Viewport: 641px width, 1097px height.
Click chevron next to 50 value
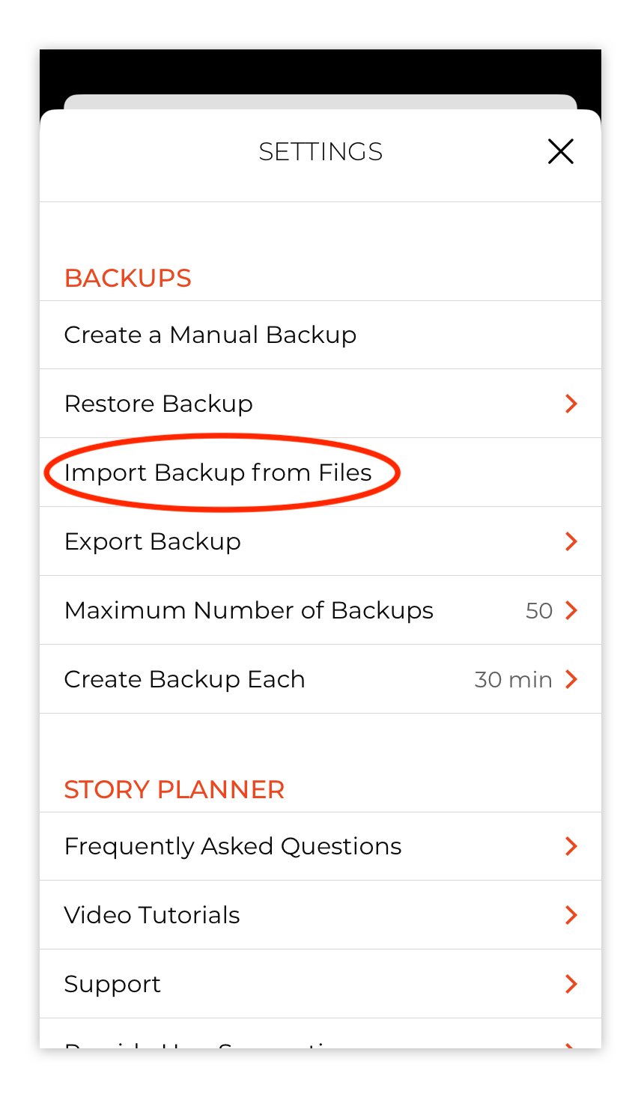point(571,610)
